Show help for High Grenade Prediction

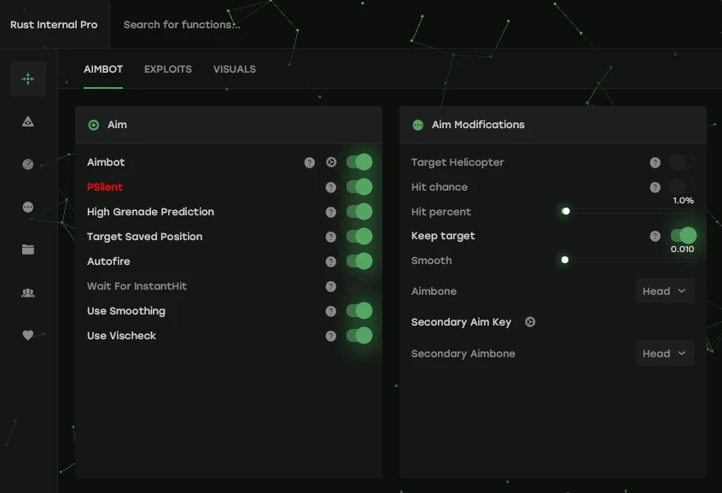(330, 212)
